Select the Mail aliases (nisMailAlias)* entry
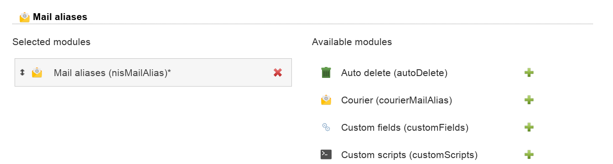Viewport: 613px width, 164px height. click(x=153, y=72)
